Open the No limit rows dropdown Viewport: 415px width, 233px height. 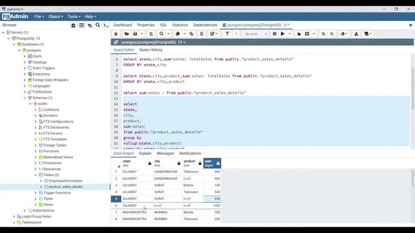click(x=255, y=34)
